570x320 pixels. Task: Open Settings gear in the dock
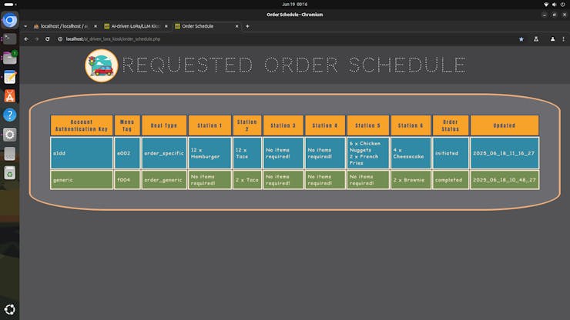(9, 134)
